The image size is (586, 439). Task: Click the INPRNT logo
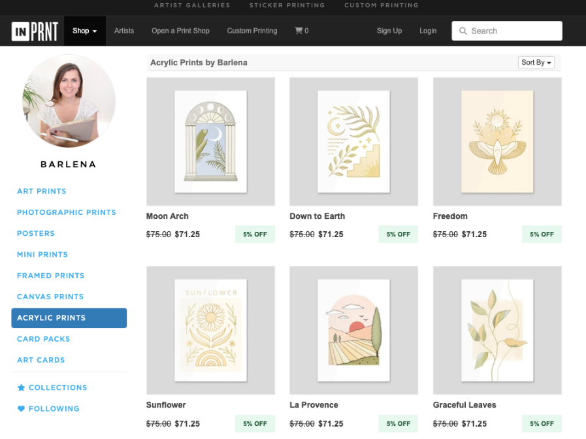tap(35, 31)
